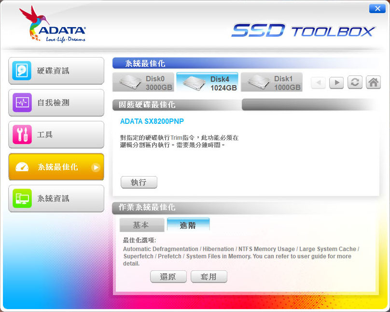Click 還原 to restore OS settings
The height and width of the screenshot is (312, 390).
tap(168, 277)
